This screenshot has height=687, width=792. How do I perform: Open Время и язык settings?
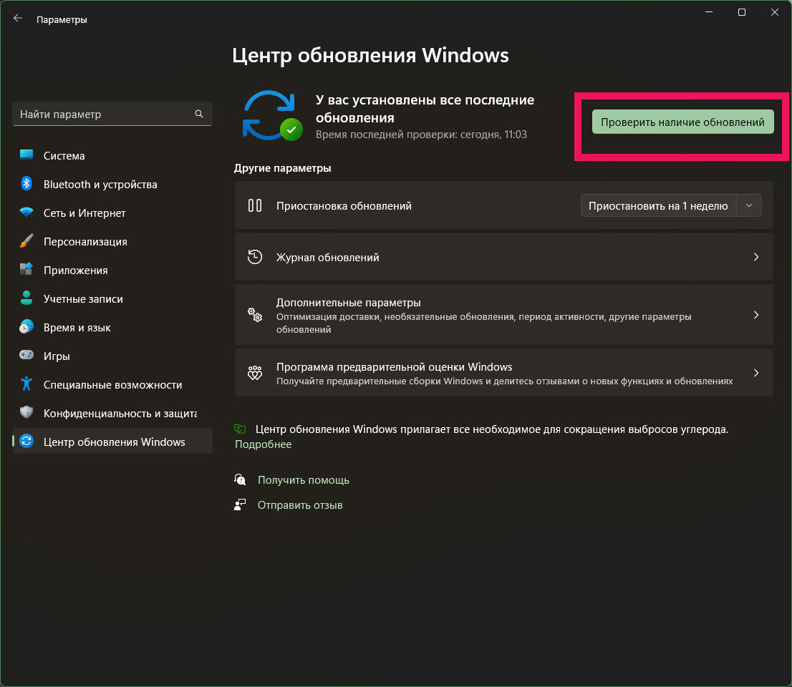coord(112,327)
